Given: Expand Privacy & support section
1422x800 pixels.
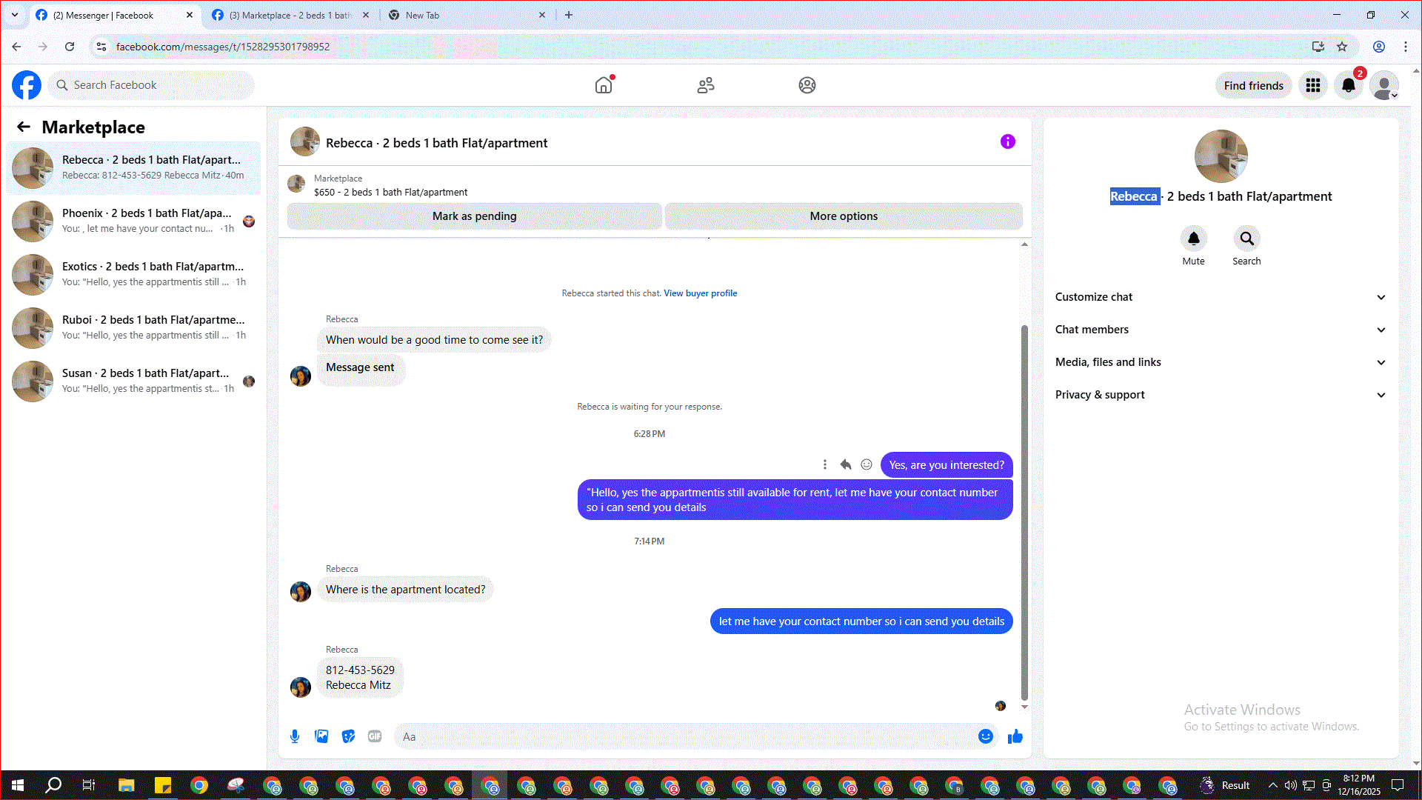Looking at the screenshot, I should [1220, 395].
